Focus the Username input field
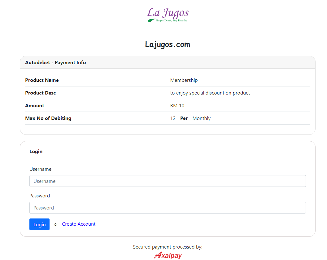Screen dimensions: 327x260 point(168,181)
